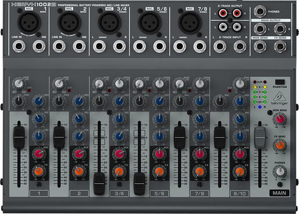This screenshot has width=299, height=214.
Task: Click the channel 2 MIC XLR input
Action: [69, 22]
